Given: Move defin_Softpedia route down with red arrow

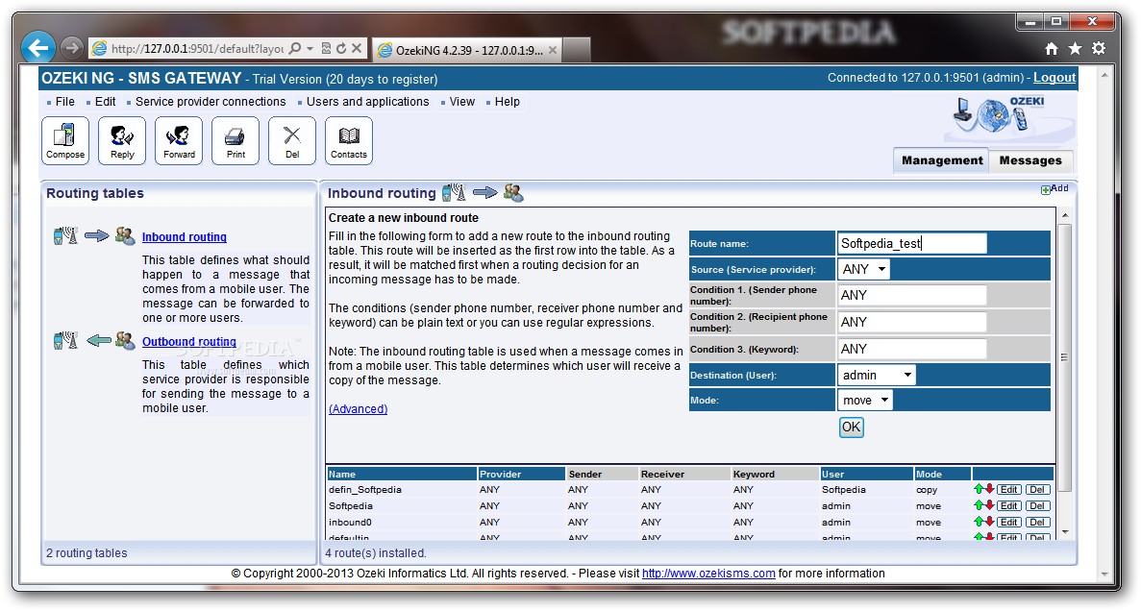Looking at the screenshot, I should [990, 489].
